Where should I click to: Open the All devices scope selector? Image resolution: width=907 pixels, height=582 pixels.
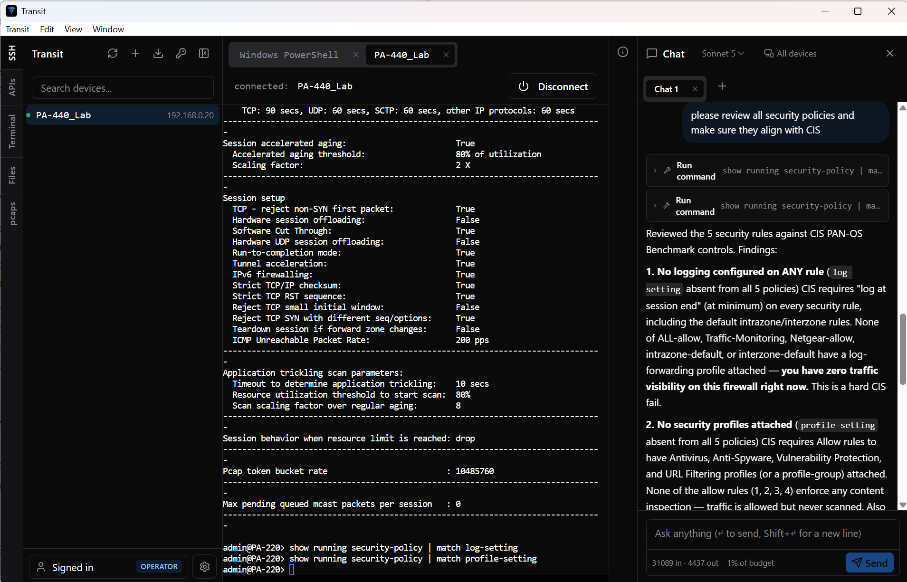(790, 54)
